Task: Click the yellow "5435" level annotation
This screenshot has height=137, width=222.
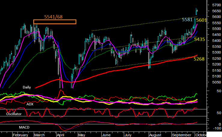Action: (199, 39)
